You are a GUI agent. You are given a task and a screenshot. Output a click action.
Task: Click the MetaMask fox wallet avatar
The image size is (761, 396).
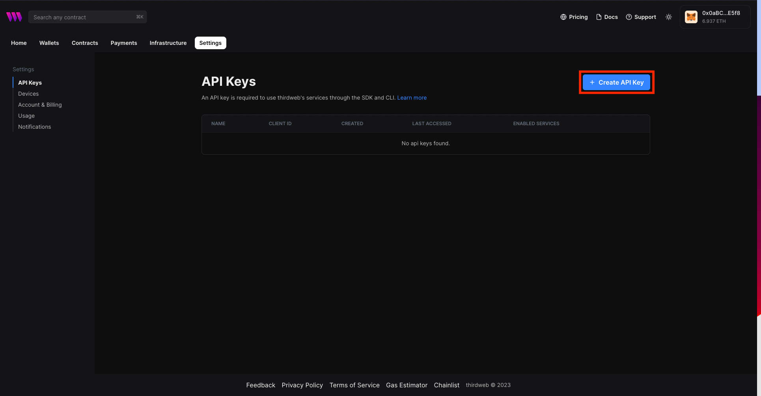[x=691, y=17]
